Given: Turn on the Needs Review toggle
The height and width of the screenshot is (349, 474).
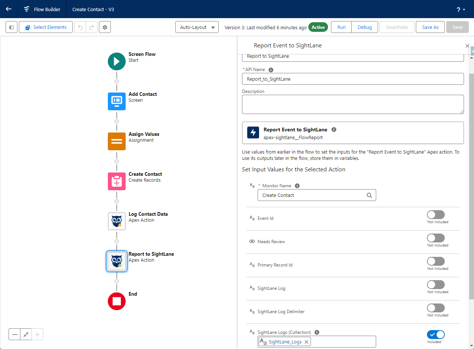Looking at the screenshot, I should pyautogui.click(x=435, y=238).
